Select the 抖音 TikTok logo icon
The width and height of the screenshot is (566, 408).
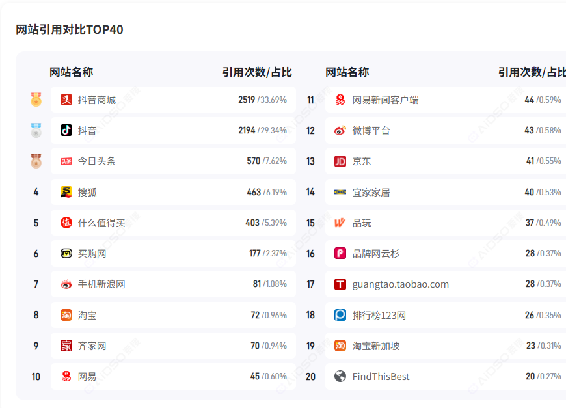click(x=67, y=130)
